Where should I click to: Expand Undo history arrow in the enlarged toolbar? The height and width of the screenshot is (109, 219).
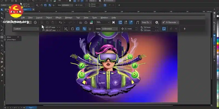click(65, 22)
